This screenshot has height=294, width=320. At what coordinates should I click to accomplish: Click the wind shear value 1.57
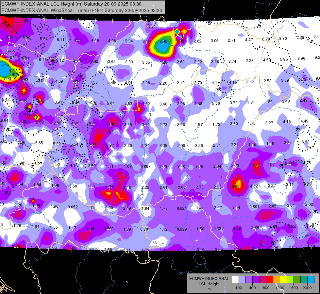point(199,125)
